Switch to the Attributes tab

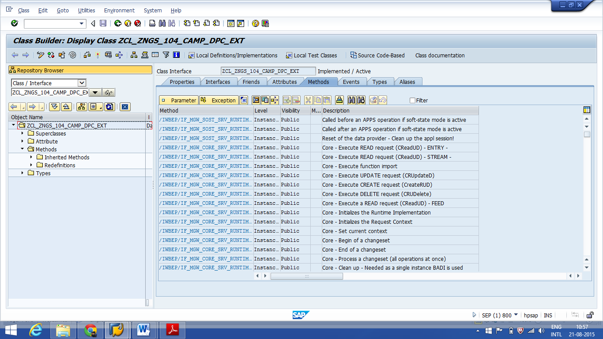pos(285,82)
